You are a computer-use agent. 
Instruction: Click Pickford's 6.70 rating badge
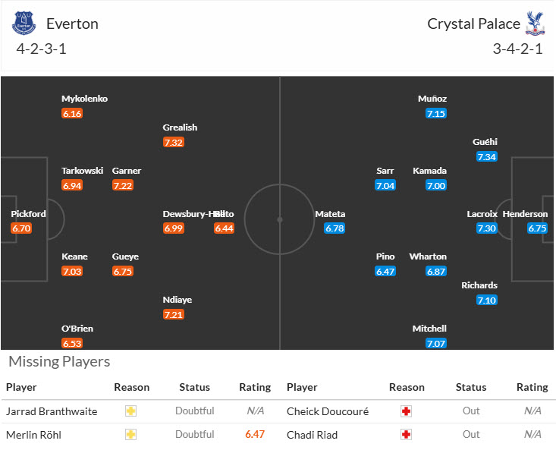click(21, 228)
